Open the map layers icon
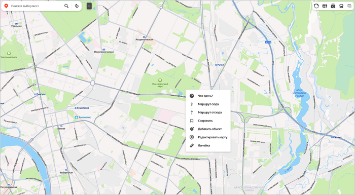Screen dimensions: 355x195 coord(349,6)
